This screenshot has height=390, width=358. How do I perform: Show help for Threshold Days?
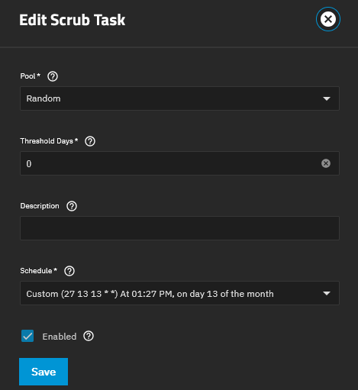pyautogui.click(x=90, y=141)
